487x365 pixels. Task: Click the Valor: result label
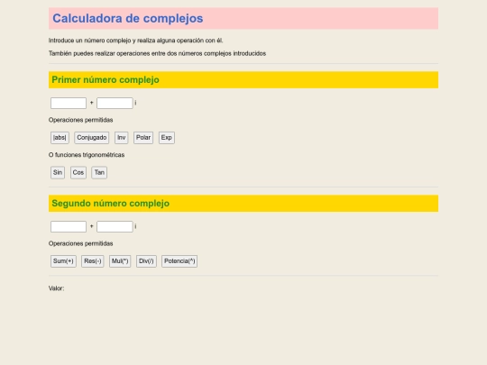pos(56,288)
